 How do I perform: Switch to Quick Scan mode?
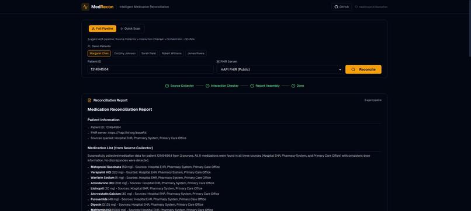(x=130, y=29)
